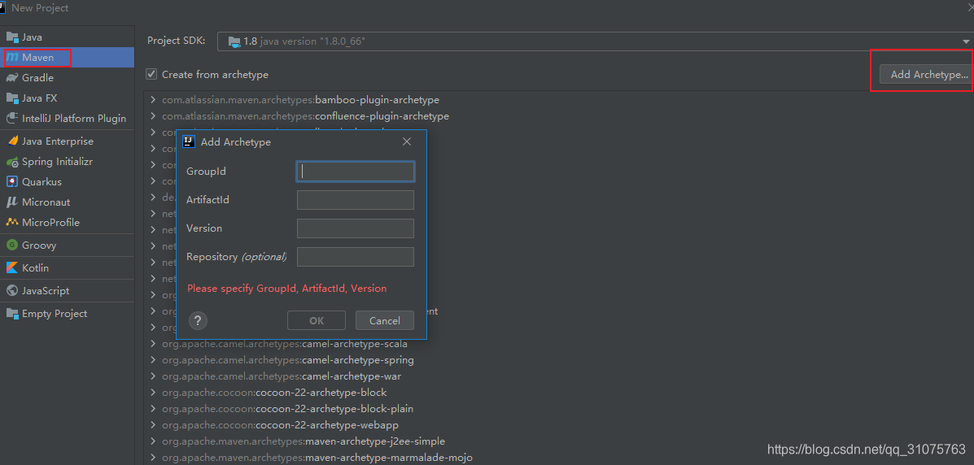The height and width of the screenshot is (465, 974).
Task: Choose Gradle project type
Action: coord(67,77)
